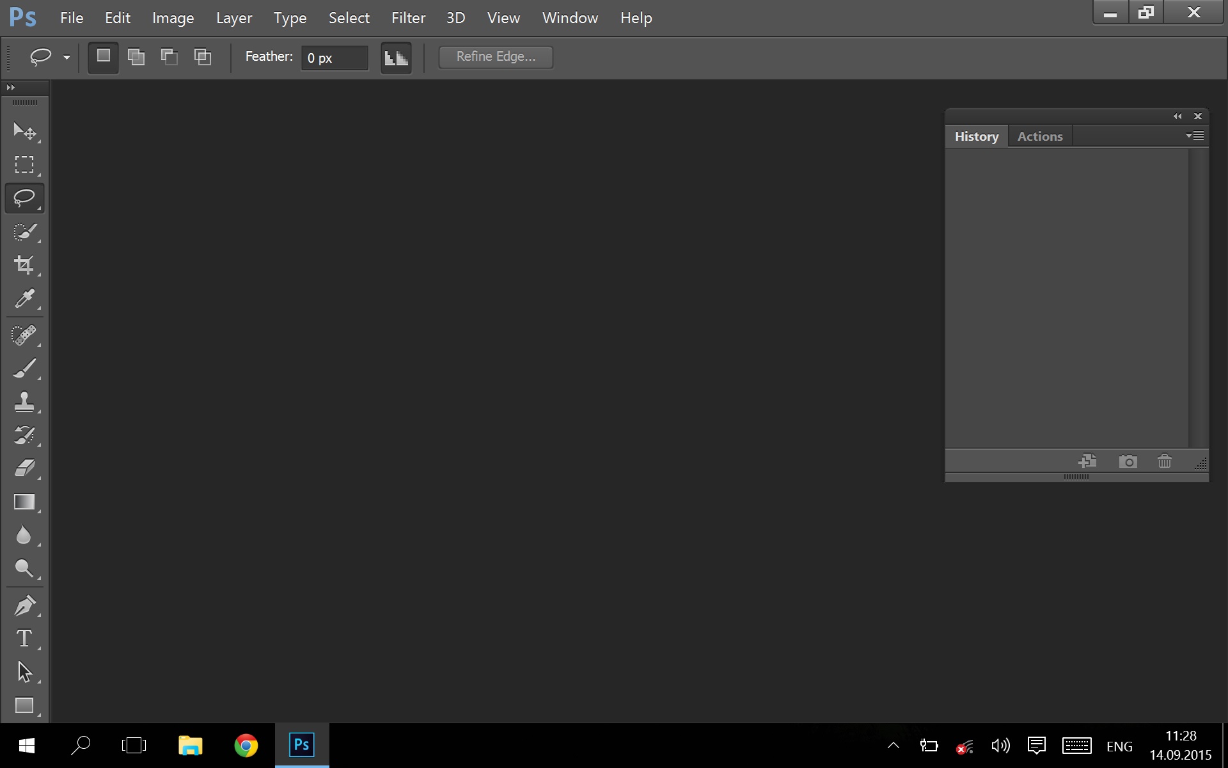Select the Eyedropper tool
The width and height of the screenshot is (1228, 768).
[24, 298]
